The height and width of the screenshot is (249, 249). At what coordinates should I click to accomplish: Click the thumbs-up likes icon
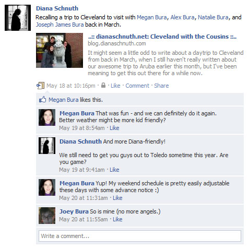coord(43,100)
